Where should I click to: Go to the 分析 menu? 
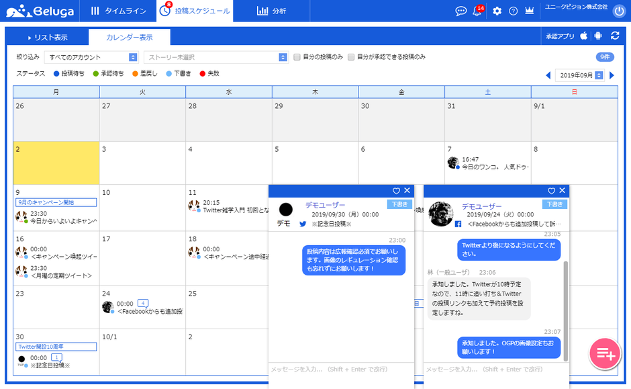(271, 11)
